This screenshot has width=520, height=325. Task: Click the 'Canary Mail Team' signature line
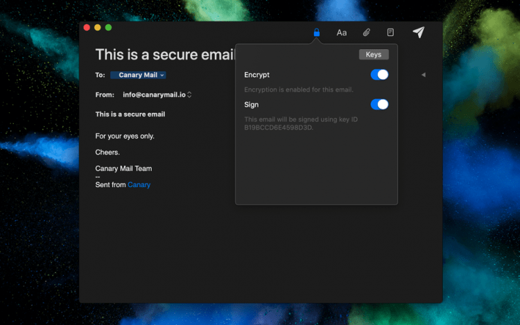pos(123,168)
